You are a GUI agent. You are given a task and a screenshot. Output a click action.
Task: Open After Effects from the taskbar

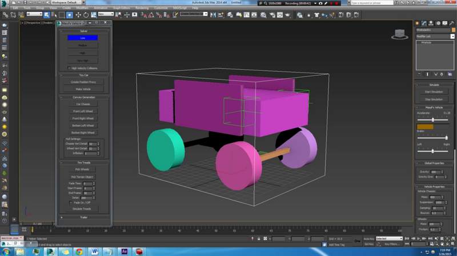(125, 251)
